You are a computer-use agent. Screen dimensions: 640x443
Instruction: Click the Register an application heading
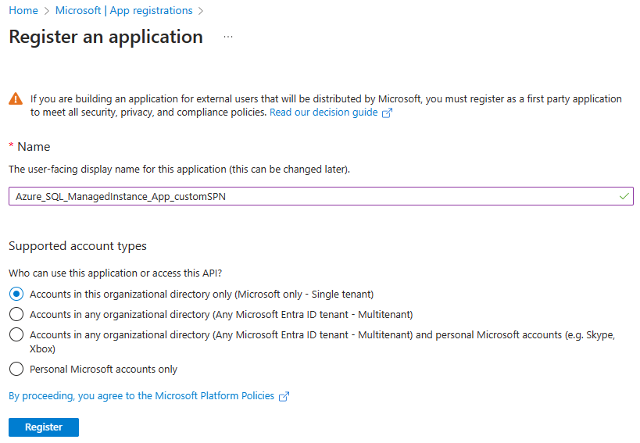coord(105,37)
